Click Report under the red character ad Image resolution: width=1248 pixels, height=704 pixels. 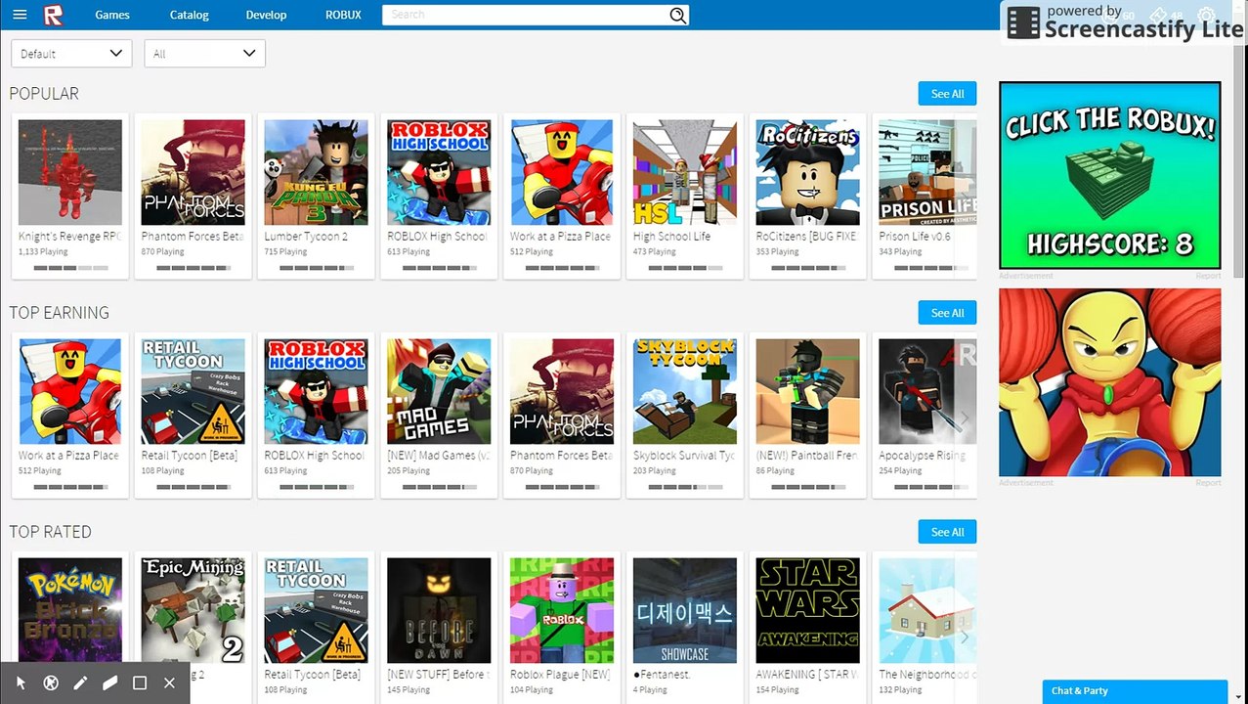[x=1209, y=483]
